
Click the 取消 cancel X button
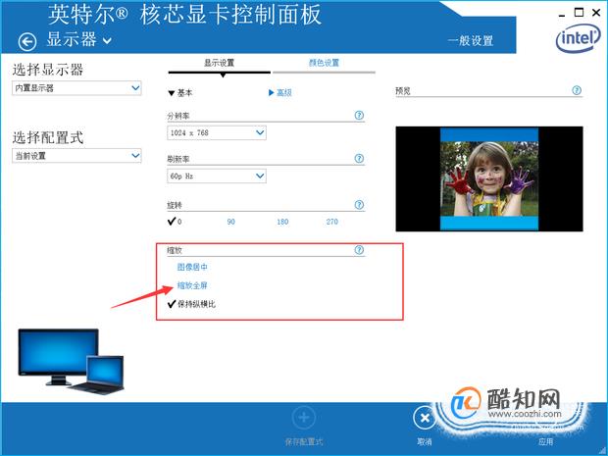pos(425,418)
